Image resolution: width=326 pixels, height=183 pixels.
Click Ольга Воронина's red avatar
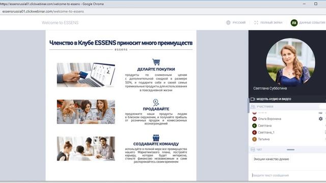tap(254, 119)
